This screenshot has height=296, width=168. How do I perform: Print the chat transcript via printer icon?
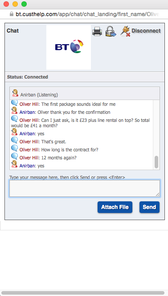[x=97, y=31]
